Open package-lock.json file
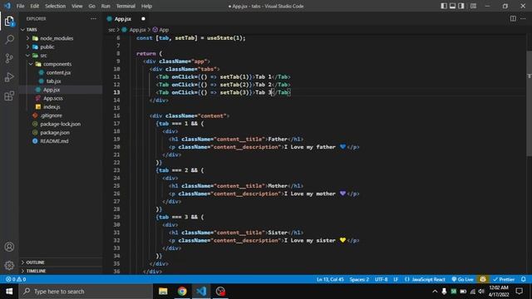 (x=61, y=124)
